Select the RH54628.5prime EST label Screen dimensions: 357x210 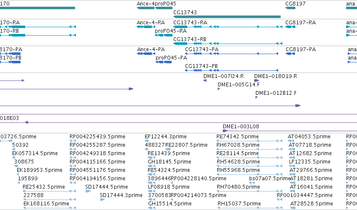[238, 162]
